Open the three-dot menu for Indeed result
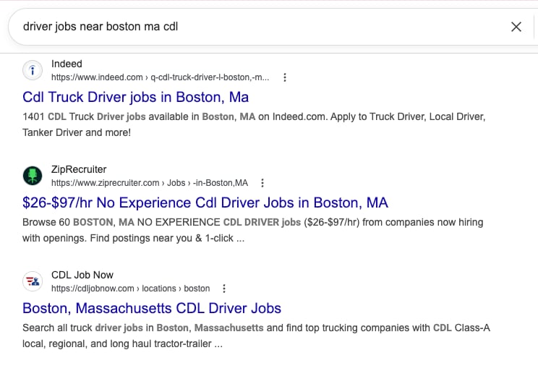The image size is (538, 371). (285, 77)
